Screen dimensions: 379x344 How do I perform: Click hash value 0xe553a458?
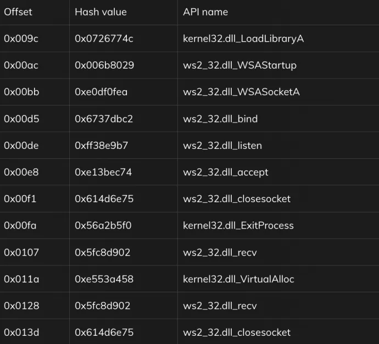point(104,279)
